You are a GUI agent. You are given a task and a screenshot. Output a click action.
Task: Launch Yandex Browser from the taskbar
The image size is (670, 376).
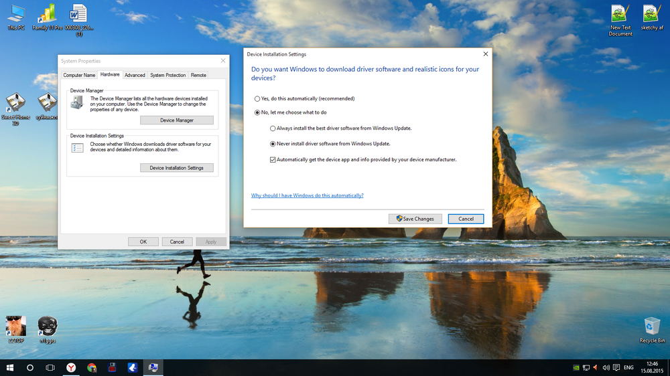click(x=71, y=367)
